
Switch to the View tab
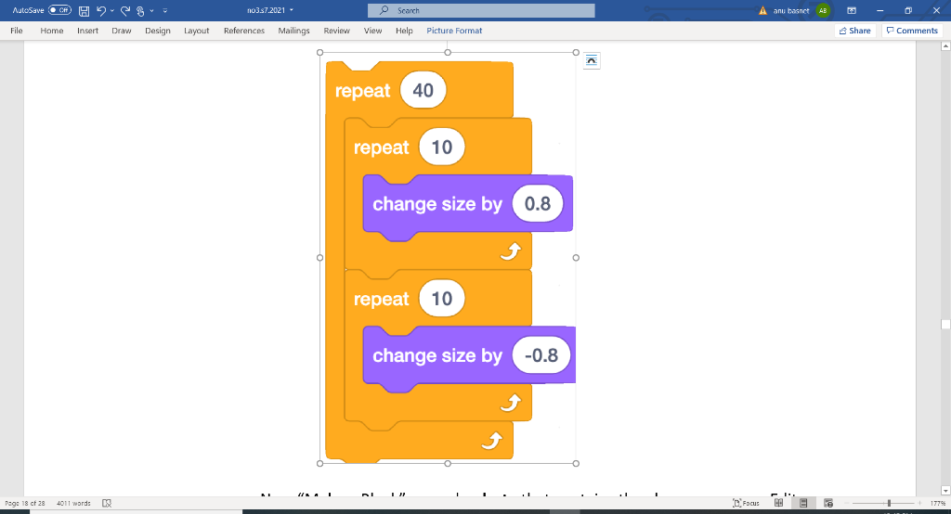click(x=372, y=31)
